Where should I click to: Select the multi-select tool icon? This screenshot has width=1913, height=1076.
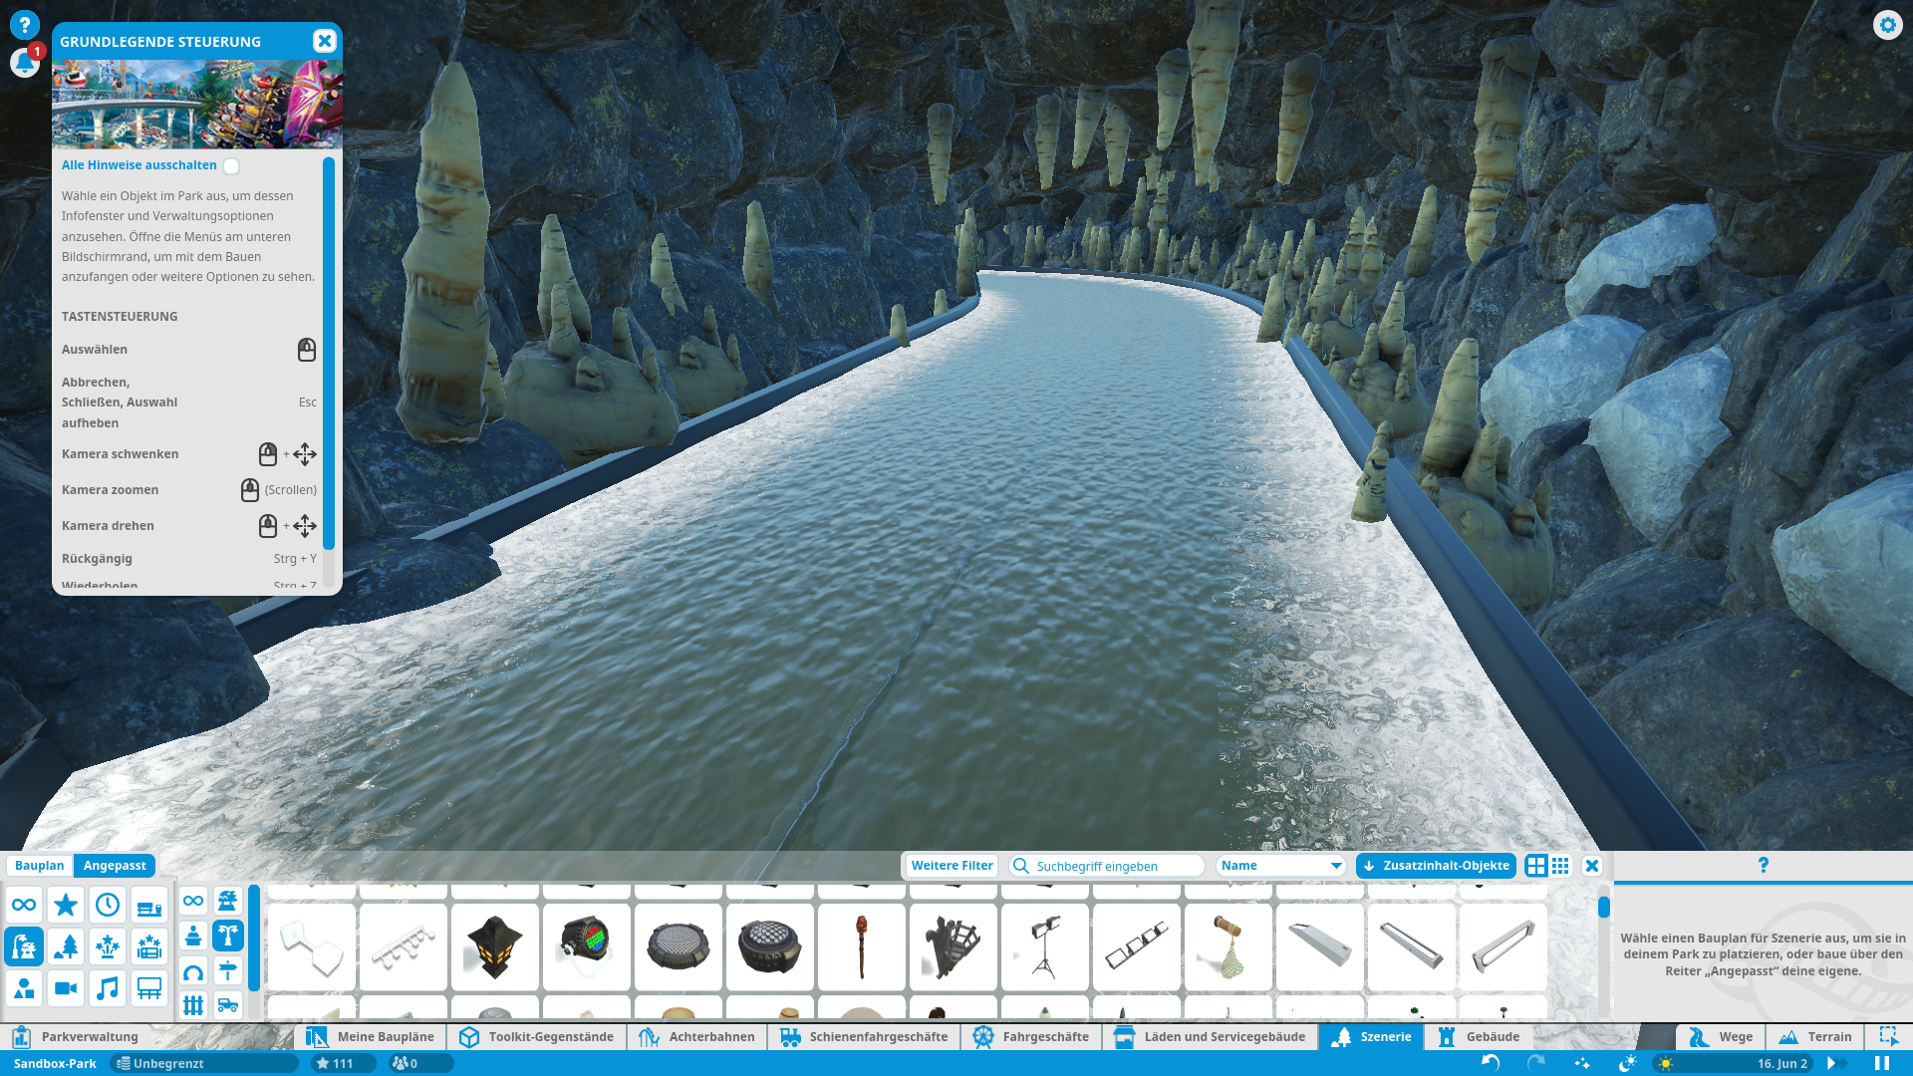tap(1888, 1036)
